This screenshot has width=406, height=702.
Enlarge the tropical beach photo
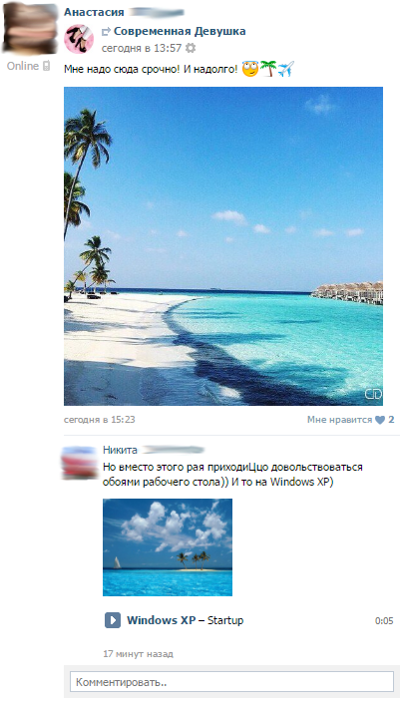[223, 246]
